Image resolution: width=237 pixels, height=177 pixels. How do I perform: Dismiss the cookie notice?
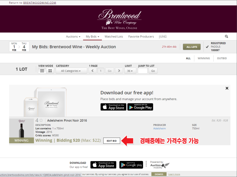pos(159,174)
